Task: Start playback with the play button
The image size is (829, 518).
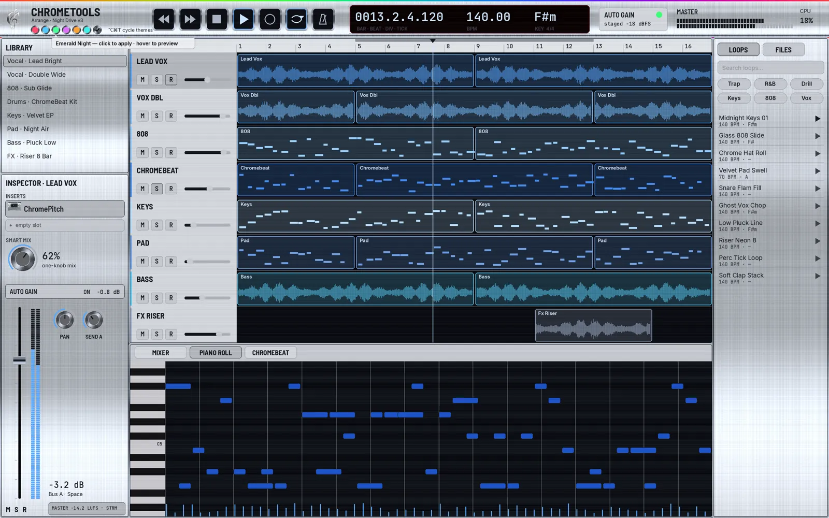Action: (244, 20)
